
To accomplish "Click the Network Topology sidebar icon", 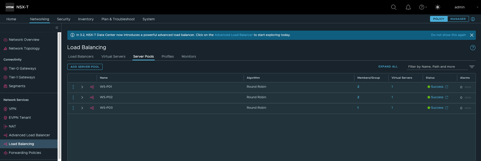I will point(5,48).
